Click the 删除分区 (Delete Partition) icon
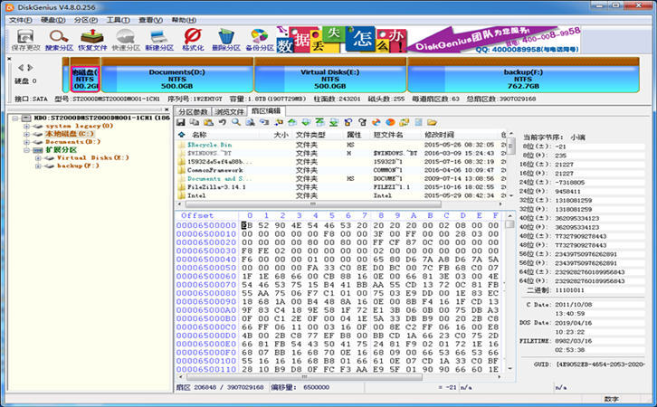This screenshot has height=407, width=657. pos(225,37)
